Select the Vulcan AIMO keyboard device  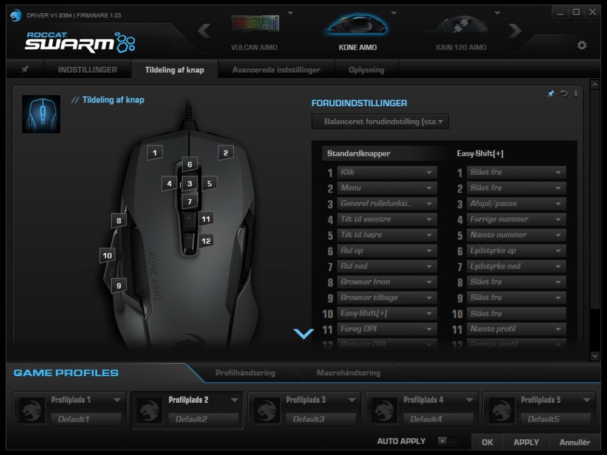[254, 32]
